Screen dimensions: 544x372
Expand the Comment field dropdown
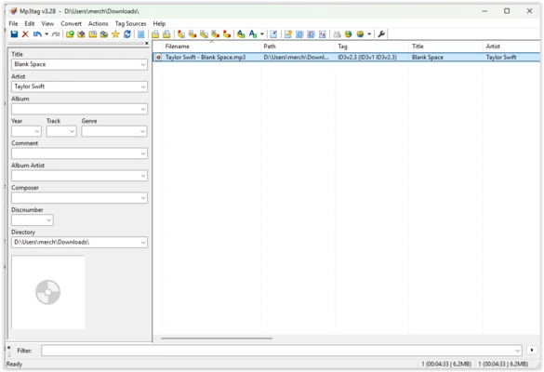pyautogui.click(x=143, y=153)
